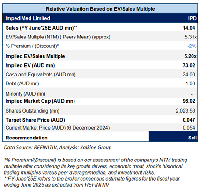Image resolution: width=200 pixels, height=191 pixels.
Task: Click the discount value '-2%'
Action: 192,46
